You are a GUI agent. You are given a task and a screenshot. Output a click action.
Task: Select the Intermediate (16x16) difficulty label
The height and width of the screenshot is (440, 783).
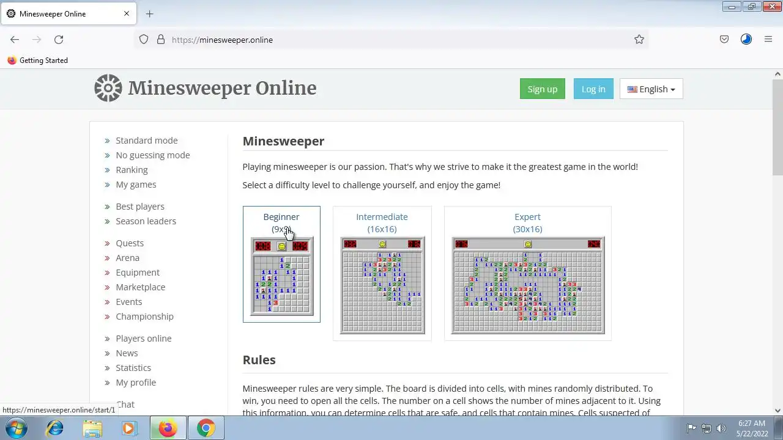(382, 223)
